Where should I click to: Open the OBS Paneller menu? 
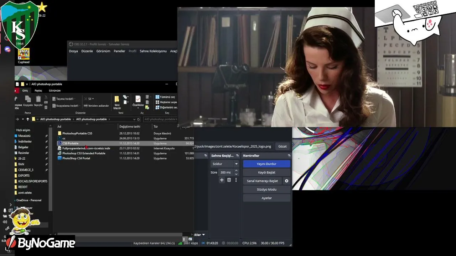click(x=119, y=51)
